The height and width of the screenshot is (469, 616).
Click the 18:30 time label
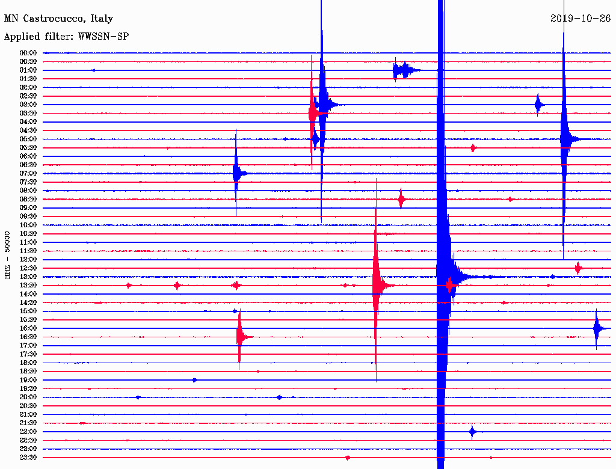click(x=28, y=371)
